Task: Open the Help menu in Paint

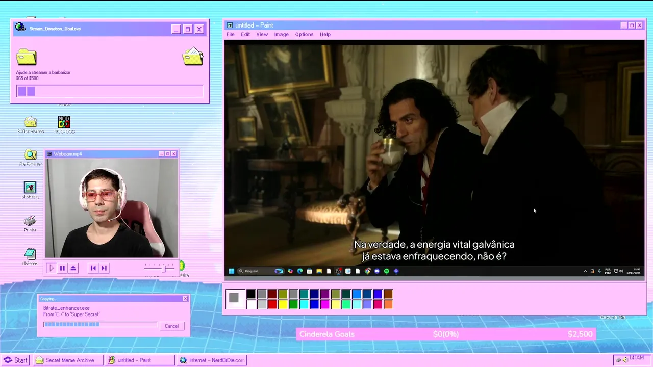Action: point(325,34)
